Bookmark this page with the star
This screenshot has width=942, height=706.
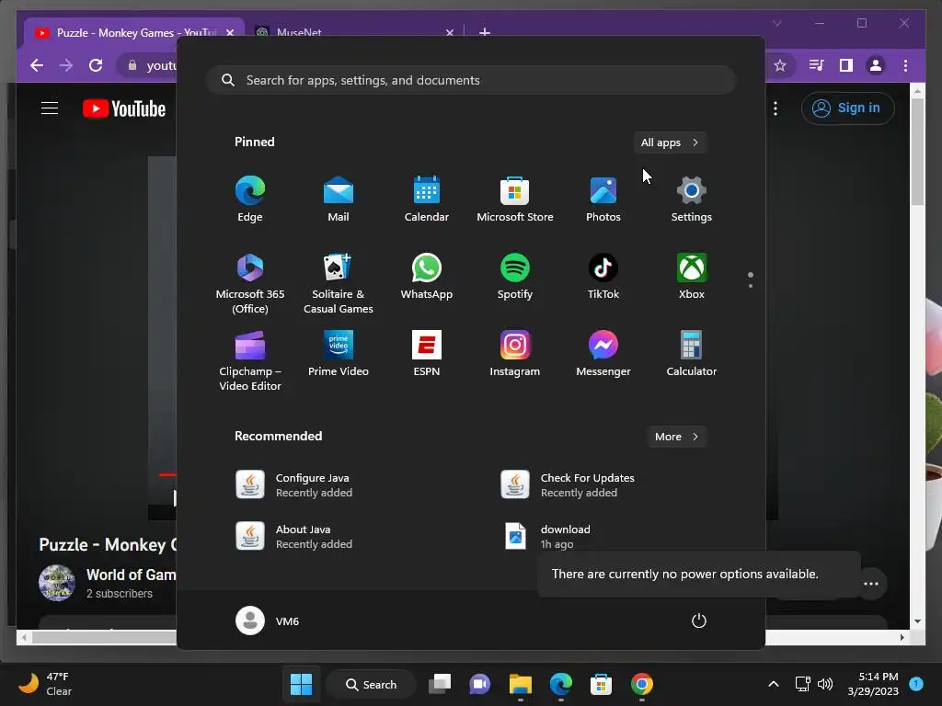click(780, 65)
